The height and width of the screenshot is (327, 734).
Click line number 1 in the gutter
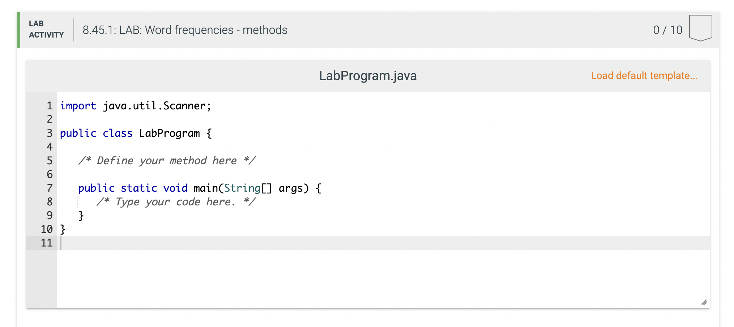click(50, 106)
